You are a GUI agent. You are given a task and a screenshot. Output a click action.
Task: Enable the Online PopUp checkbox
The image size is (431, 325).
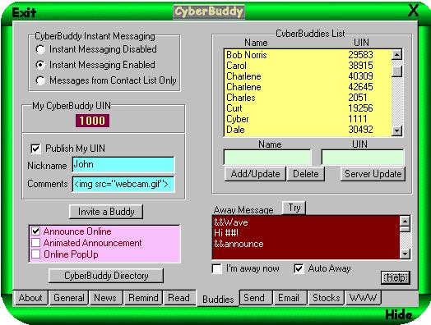(x=35, y=254)
